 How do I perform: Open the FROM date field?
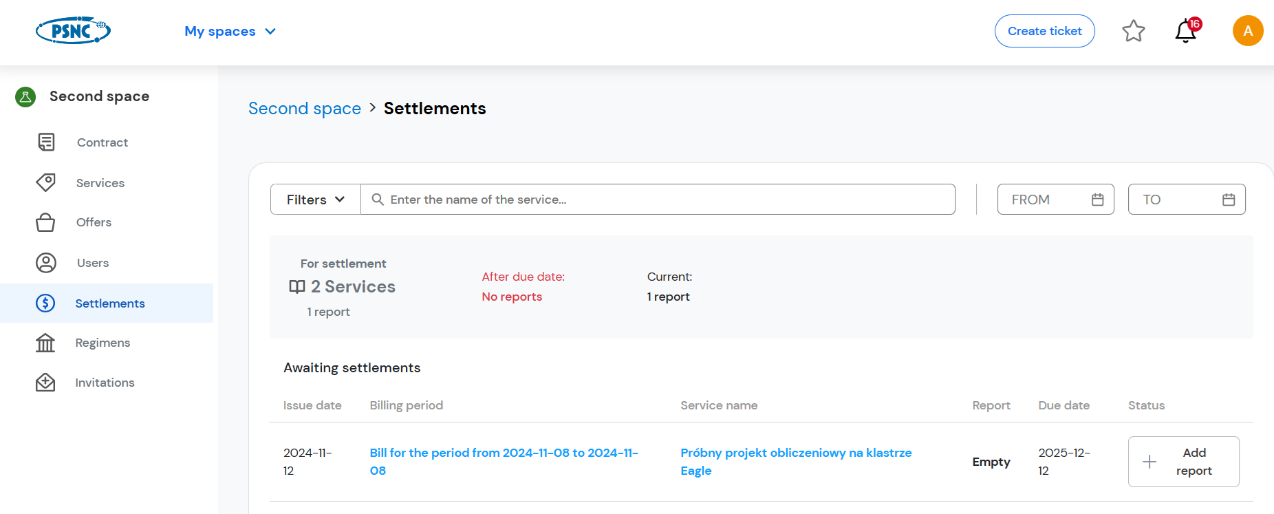pyautogui.click(x=1055, y=200)
